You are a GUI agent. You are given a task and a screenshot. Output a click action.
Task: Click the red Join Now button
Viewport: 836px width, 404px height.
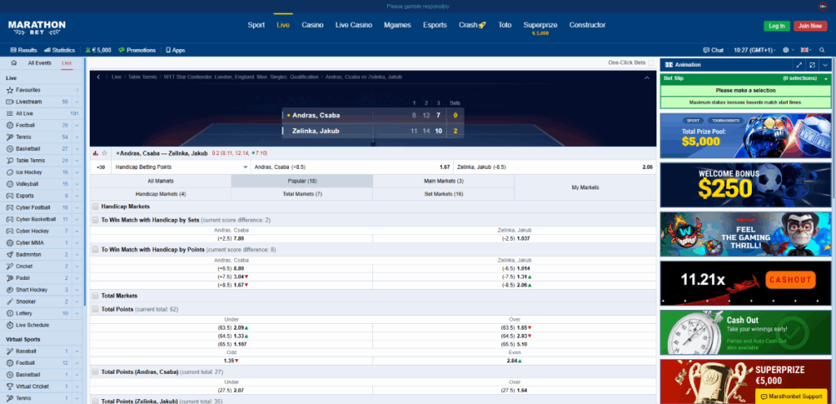point(809,26)
